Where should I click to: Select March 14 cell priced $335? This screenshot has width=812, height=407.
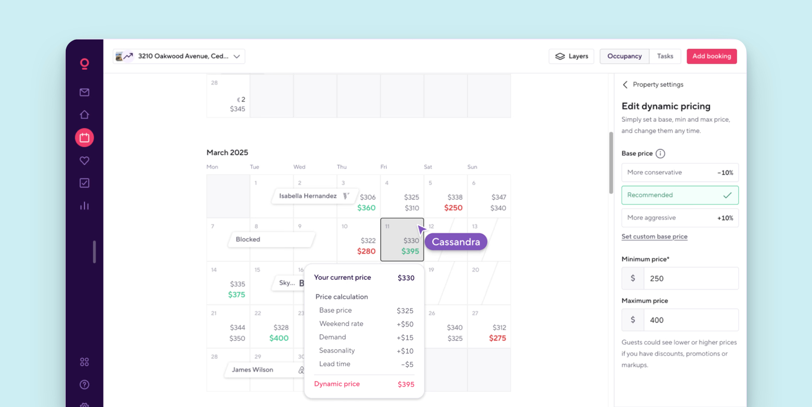[x=228, y=283]
